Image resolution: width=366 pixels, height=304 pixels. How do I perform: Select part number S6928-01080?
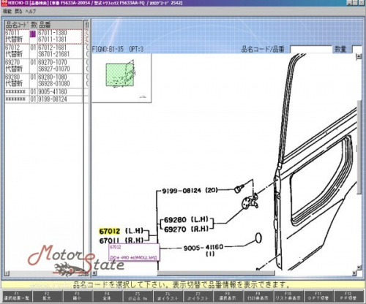pyautogui.click(x=54, y=83)
